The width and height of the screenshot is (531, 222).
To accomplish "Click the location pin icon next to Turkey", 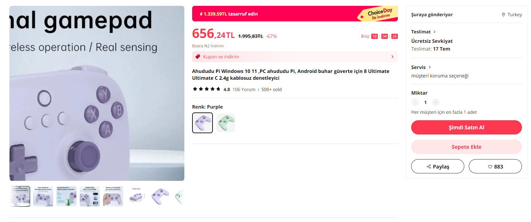I will (503, 15).
